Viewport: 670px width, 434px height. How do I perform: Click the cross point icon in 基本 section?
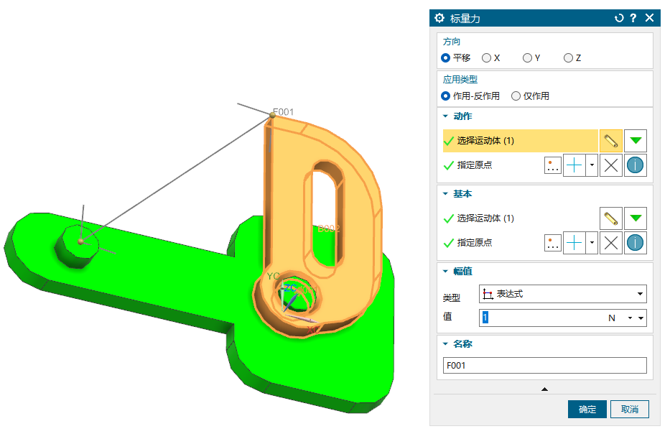[x=574, y=243]
